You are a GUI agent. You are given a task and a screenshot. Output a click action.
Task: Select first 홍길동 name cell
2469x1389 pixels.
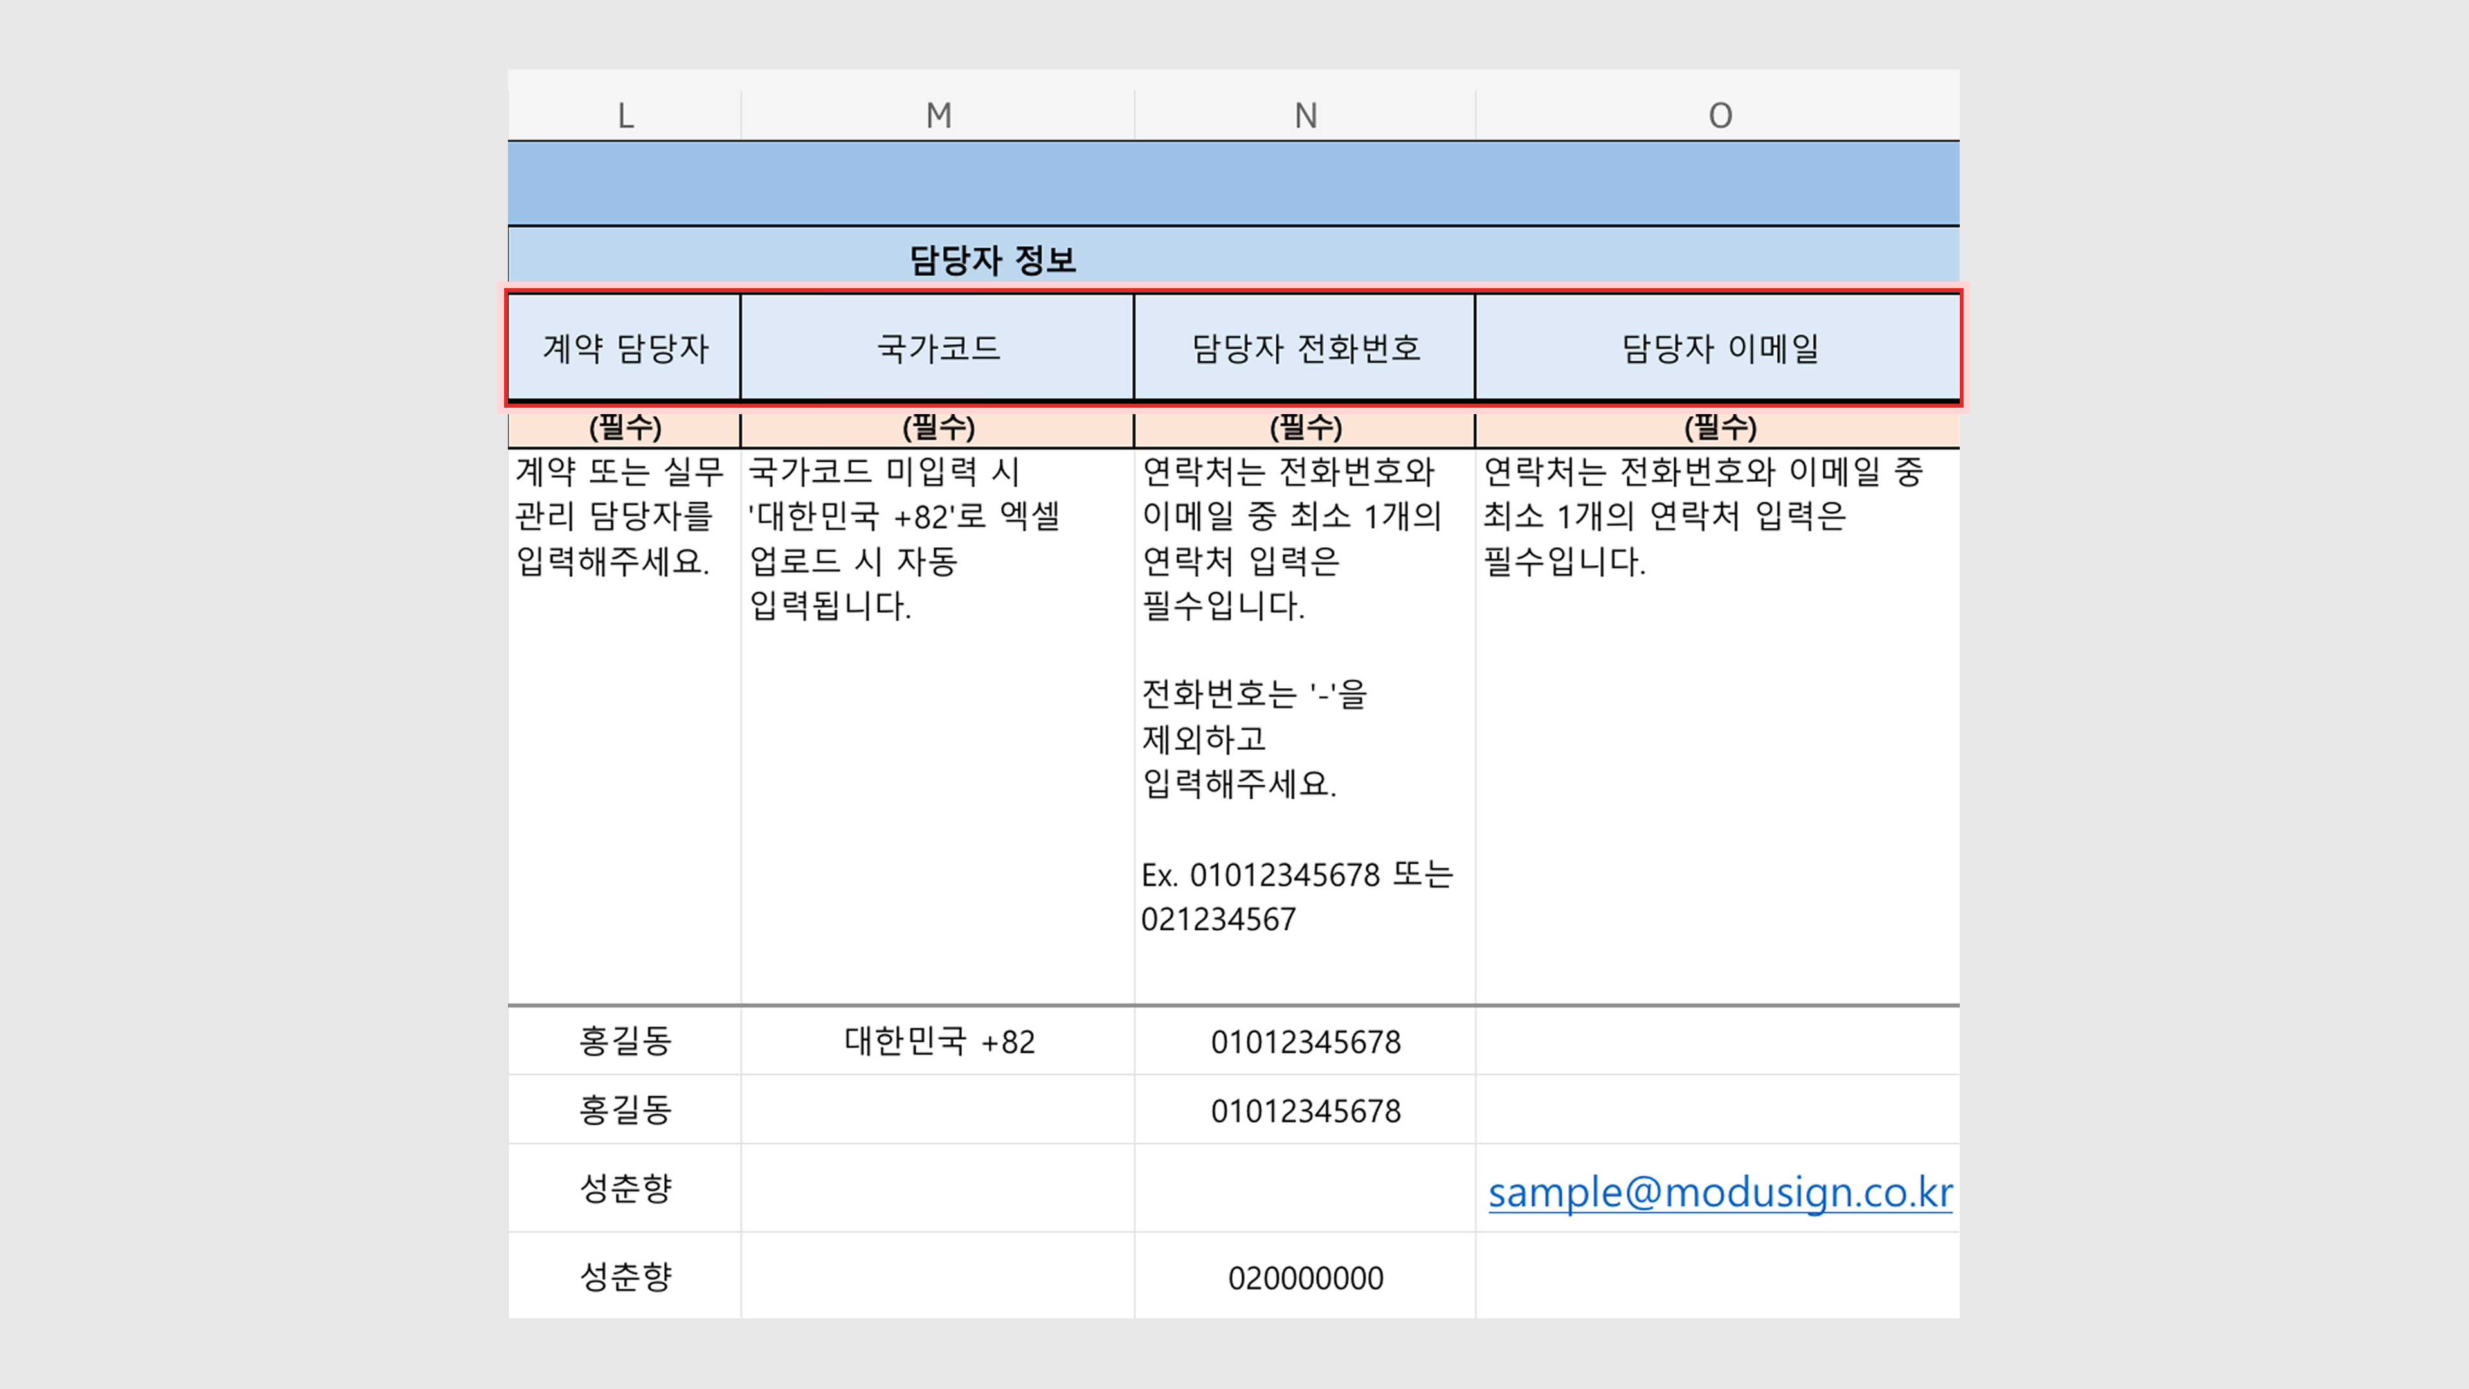(x=625, y=1041)
